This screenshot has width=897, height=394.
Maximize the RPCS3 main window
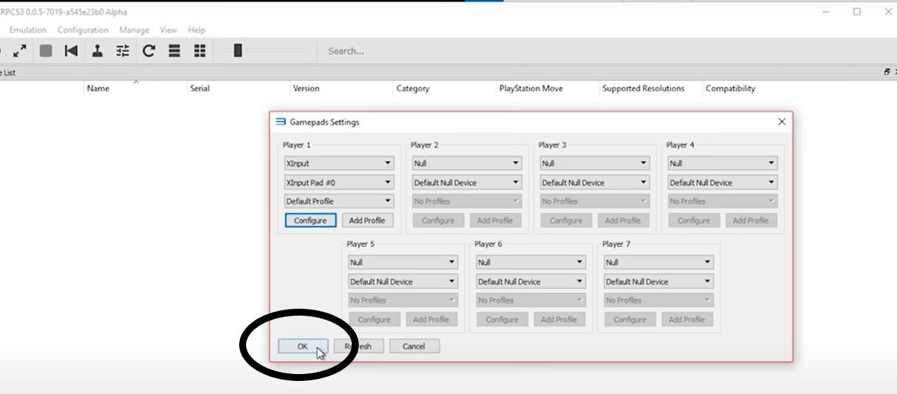(x=857, y=12)
